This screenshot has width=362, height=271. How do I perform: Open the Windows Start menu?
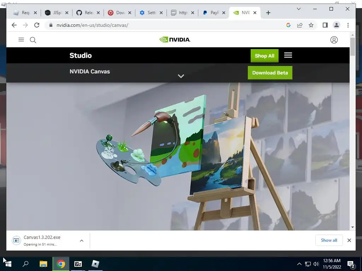point(8,264)
